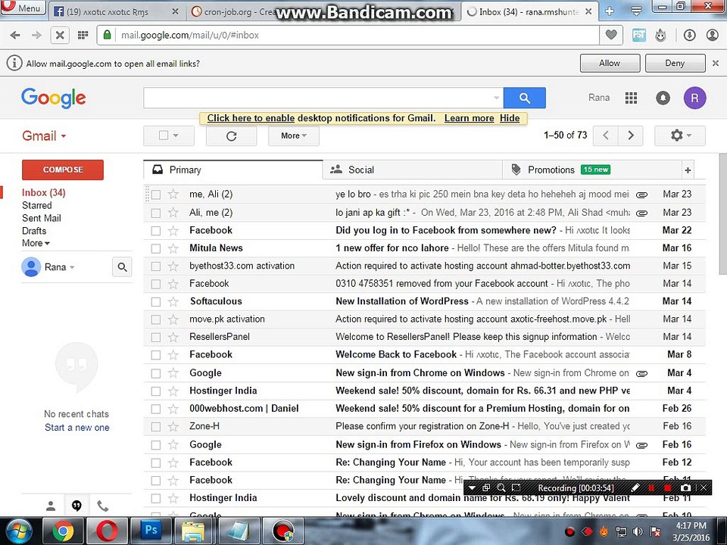The image size is (727, 545).
Task: Open Opera speed dial grid icon
Action: (83, 36)
